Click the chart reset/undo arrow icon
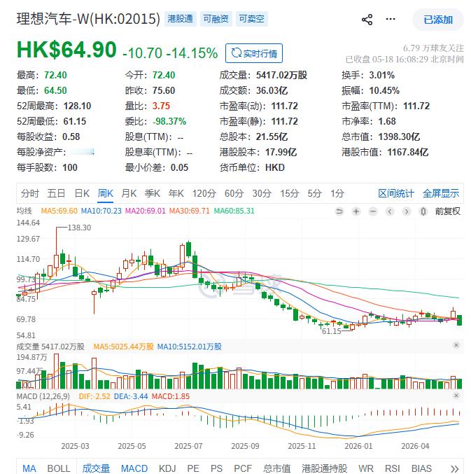Screen dimensions: 471x474 click(339, 211)
